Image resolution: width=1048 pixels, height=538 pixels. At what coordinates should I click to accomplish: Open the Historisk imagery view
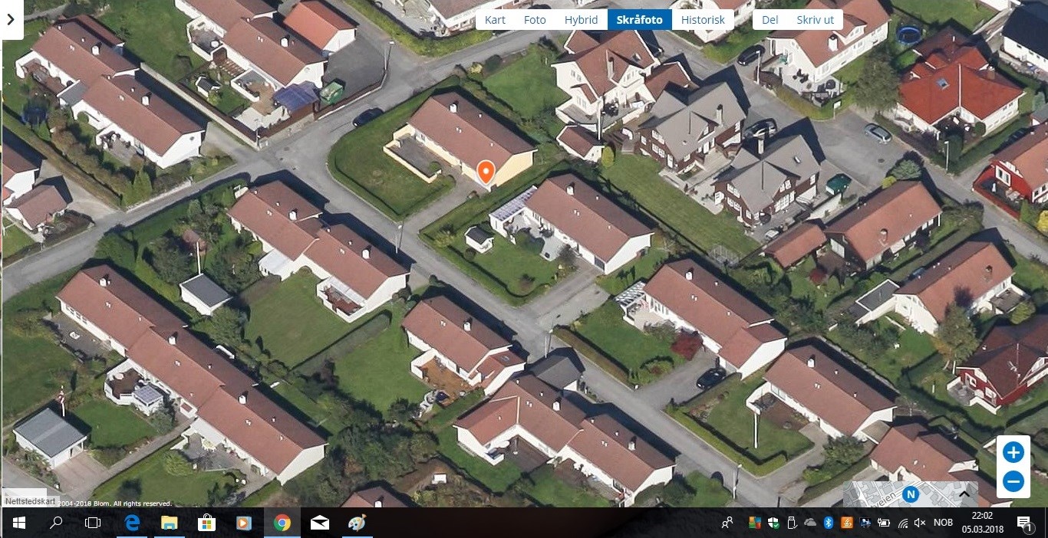click(x=703, y=20)
